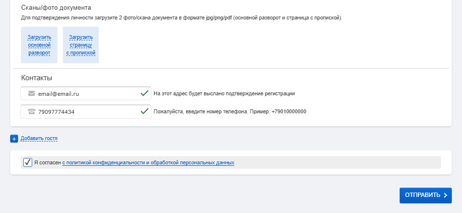The height and width of the screenshot is (213, 462).
Task: Focus the phone number input 79097774434
Action: (88, 111)
